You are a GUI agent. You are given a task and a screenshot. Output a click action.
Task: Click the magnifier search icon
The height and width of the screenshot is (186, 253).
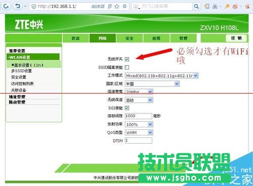(196, 7)
